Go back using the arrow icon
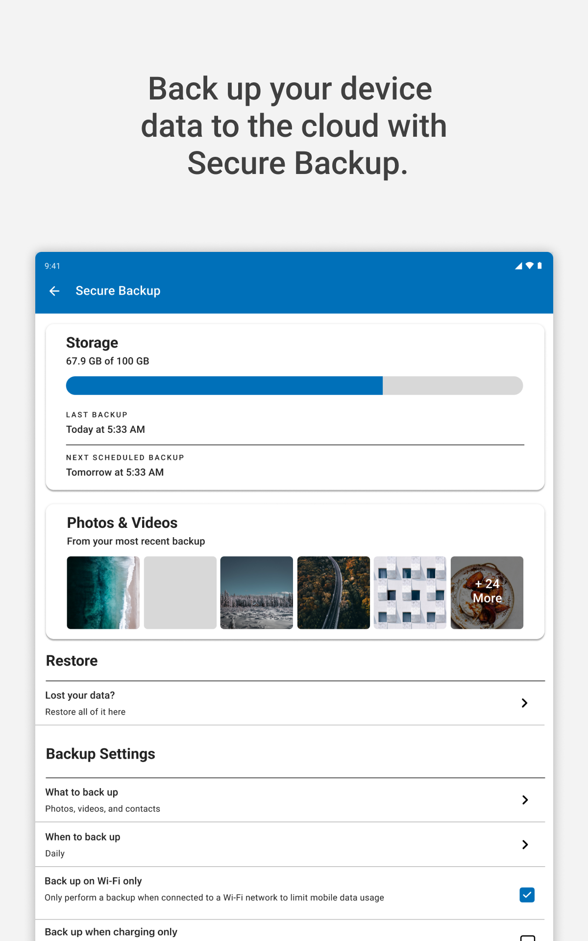The width and height of the screenshot is (588, 941). (x=54, y=291)
